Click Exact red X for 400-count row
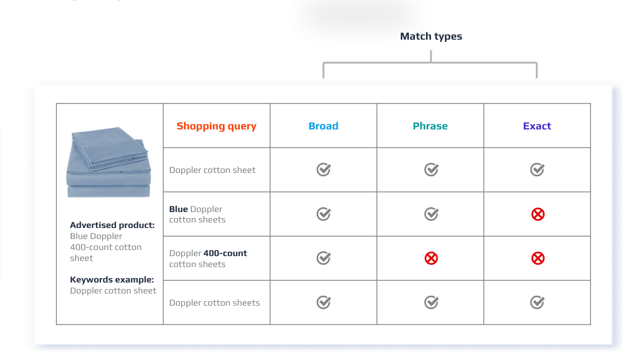Image resolution: width=623 pixels, height=353 pixels. tap(537, 258)
